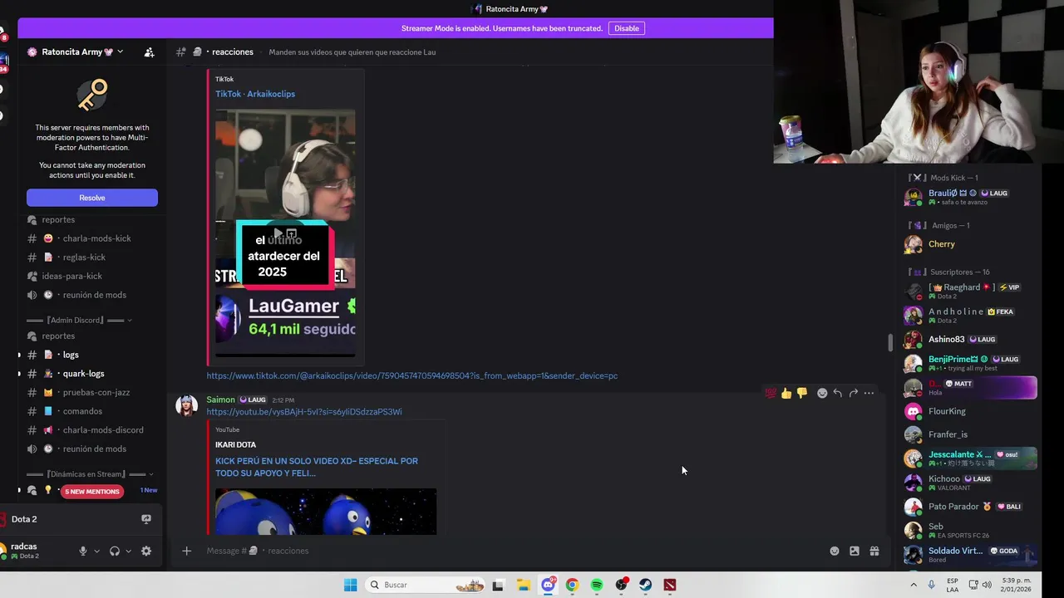This screenshot has width=1064, height=598.
Task: Mute the microphone in user panel
Action: click(x=82, y=551)
